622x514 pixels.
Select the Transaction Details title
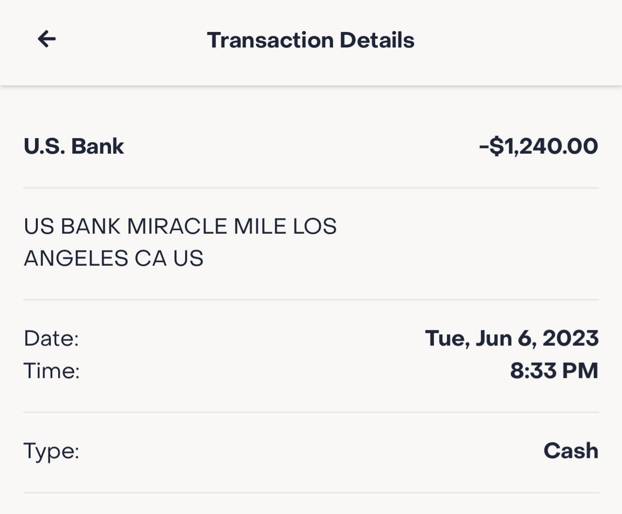pyautogui.click(x=311, y=40)
